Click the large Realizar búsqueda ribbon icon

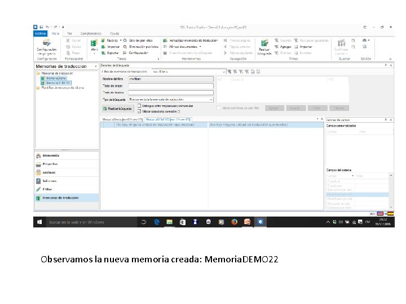(264, 43)
